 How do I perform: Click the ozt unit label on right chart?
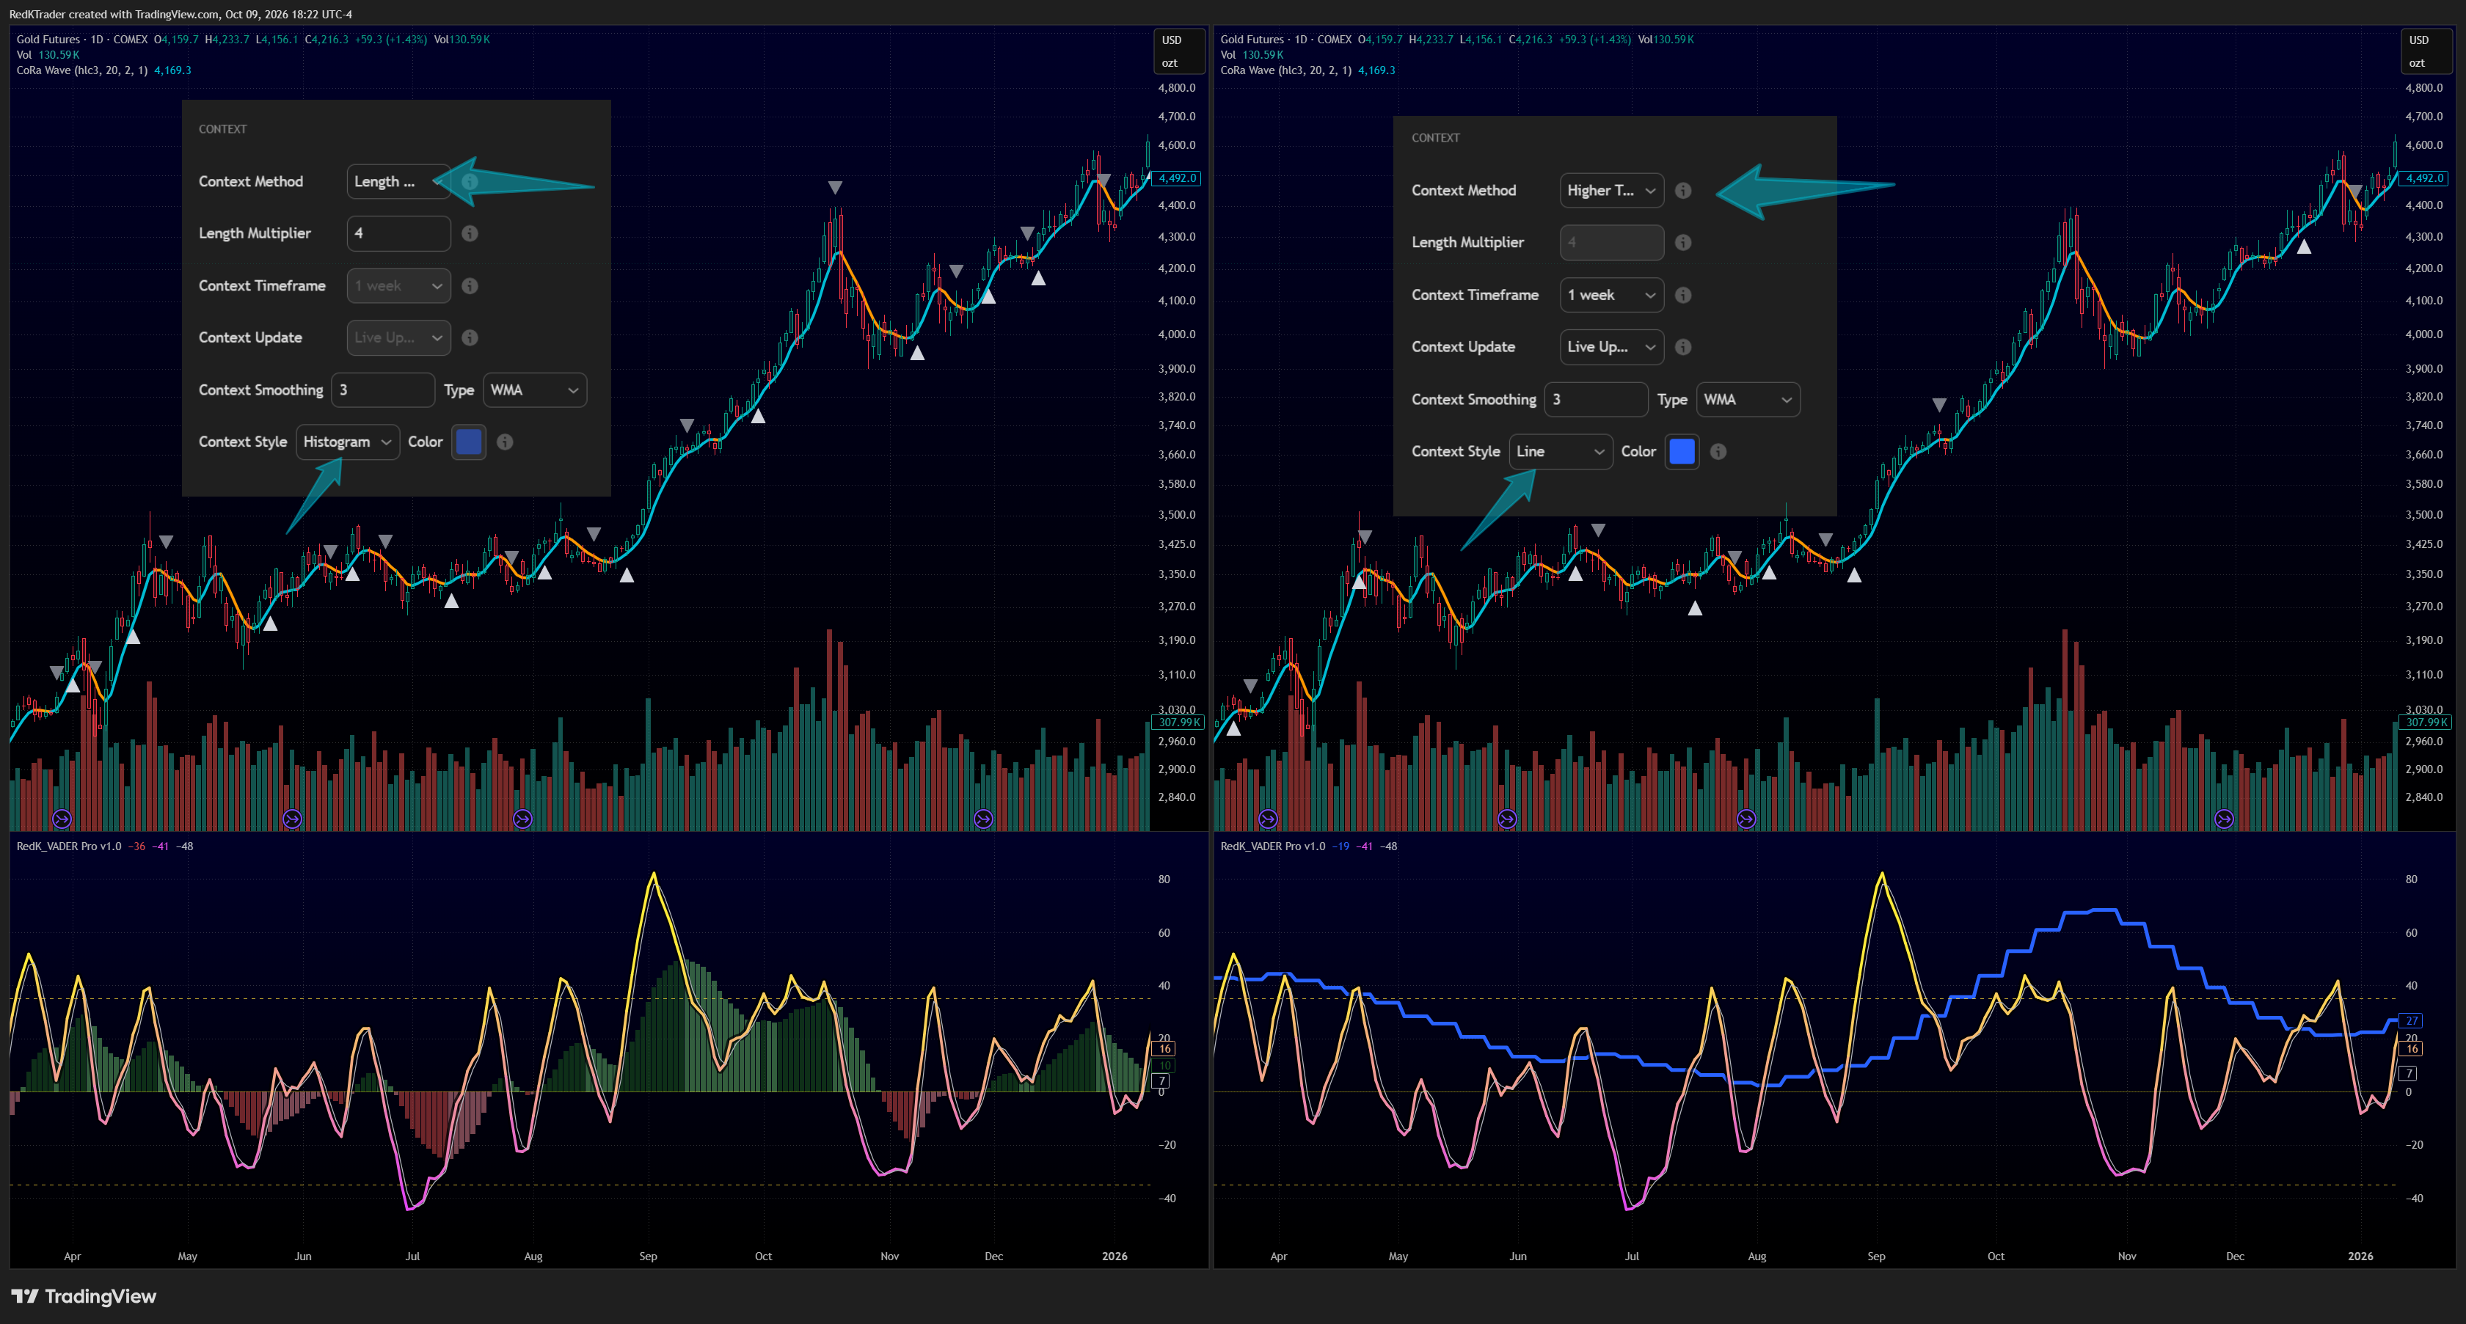pyautogui.click(x=2417, y=63)
